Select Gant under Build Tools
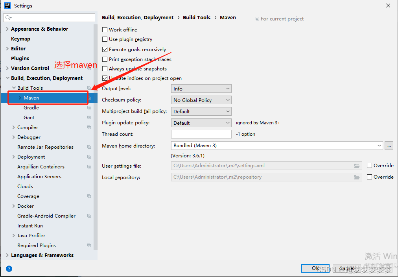Viewport: 398px width, 277px height. coord(29,118)
